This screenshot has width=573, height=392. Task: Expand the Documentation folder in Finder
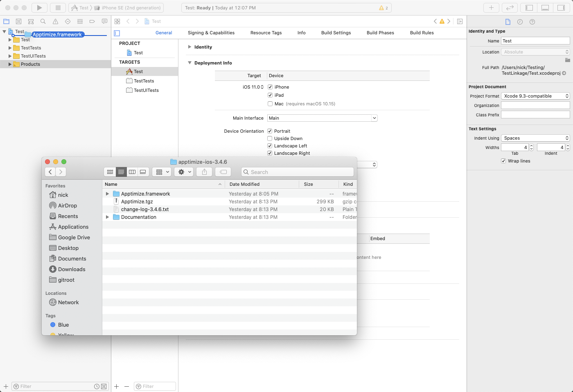tap(108, 217)
